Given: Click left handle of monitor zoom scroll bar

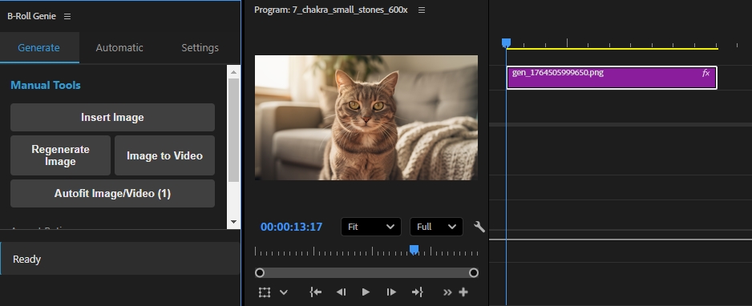Looking at the screenshot, I should 260,272.
